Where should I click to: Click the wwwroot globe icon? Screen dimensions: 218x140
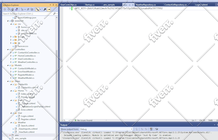[x=13, y=21]
